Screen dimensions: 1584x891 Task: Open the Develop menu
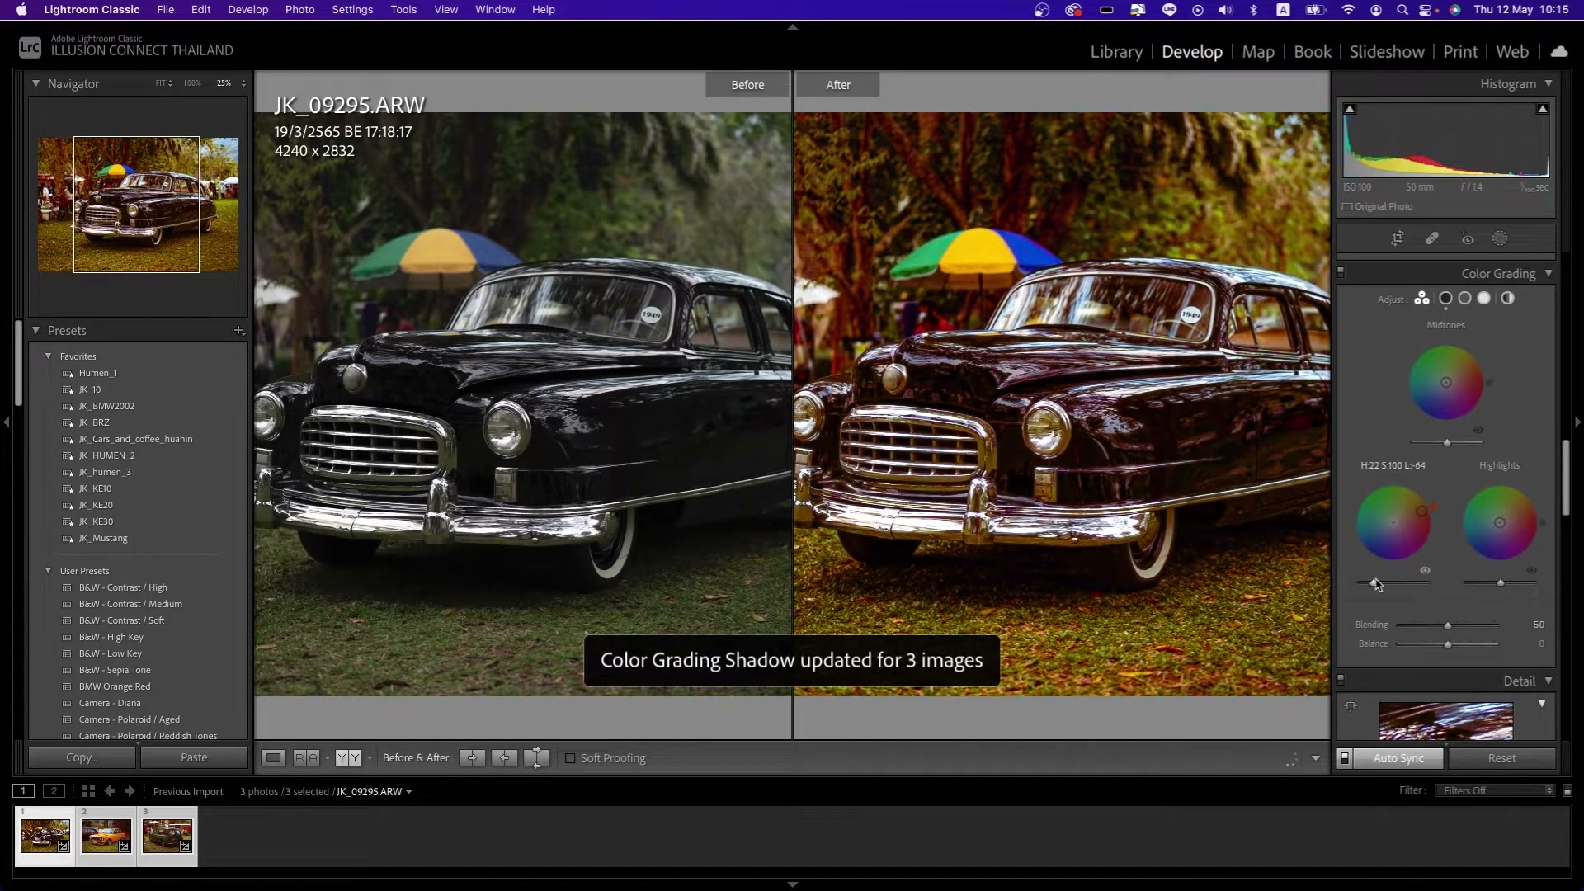tap(248, 10)
